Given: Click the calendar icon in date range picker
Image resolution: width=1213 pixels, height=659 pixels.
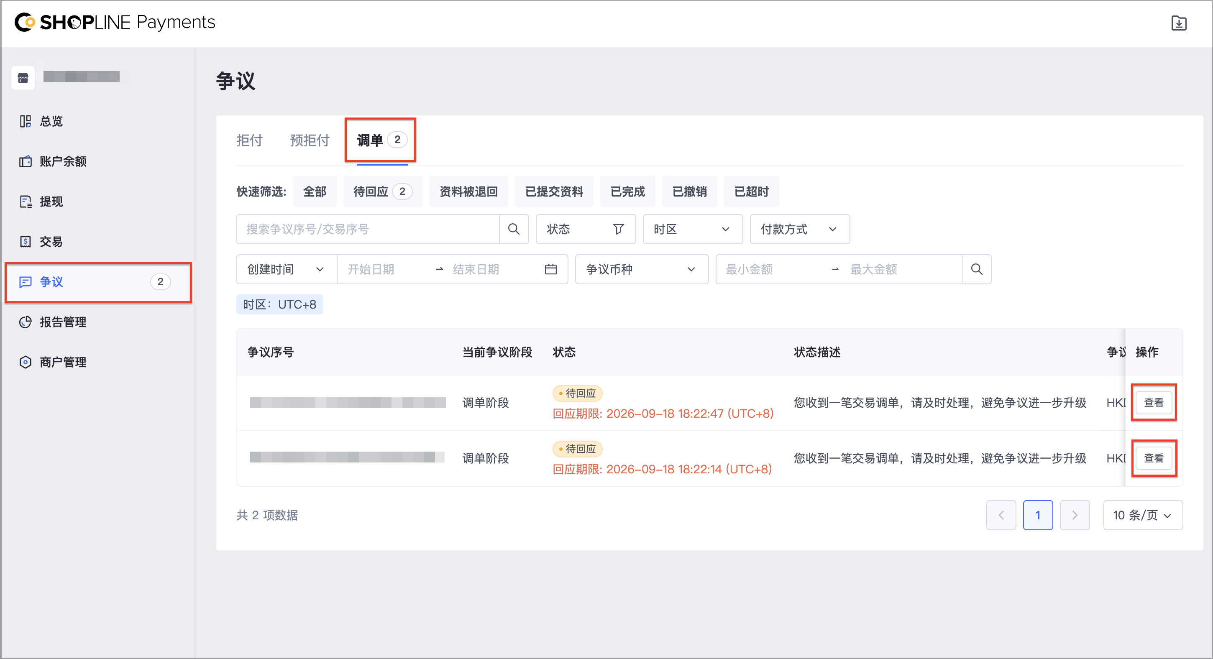Looking at the screenshot, I should coord(550,269).
